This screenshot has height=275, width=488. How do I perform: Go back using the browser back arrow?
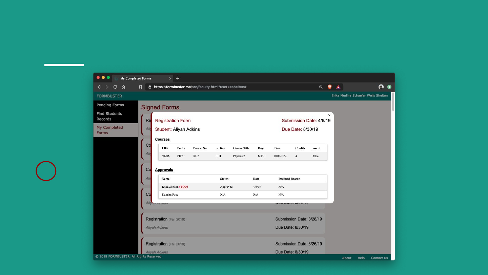pos(99,87)
